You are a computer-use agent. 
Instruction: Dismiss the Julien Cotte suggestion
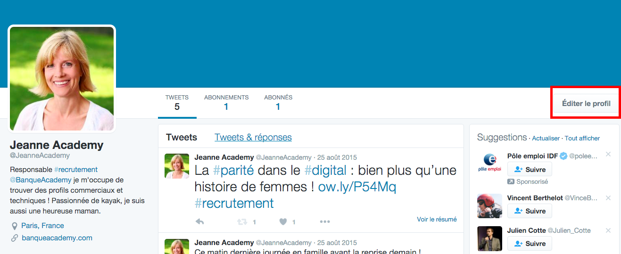pos(608,230)
